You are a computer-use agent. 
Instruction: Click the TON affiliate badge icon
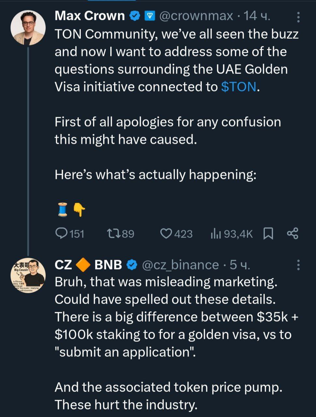pos(150,16)
